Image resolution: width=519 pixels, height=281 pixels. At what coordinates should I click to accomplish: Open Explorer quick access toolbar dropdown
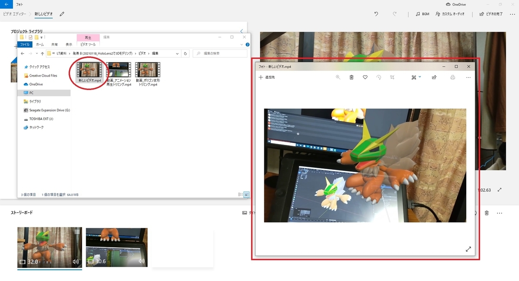click(x=42, y=37)
